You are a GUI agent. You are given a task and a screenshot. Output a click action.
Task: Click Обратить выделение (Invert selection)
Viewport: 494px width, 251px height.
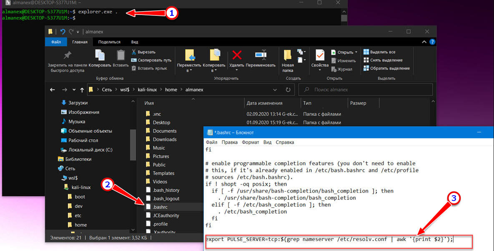pos(386,68)
